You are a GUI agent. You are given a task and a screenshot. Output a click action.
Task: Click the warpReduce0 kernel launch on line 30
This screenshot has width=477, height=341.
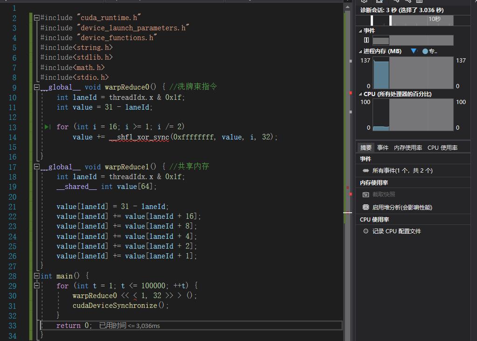134,295
